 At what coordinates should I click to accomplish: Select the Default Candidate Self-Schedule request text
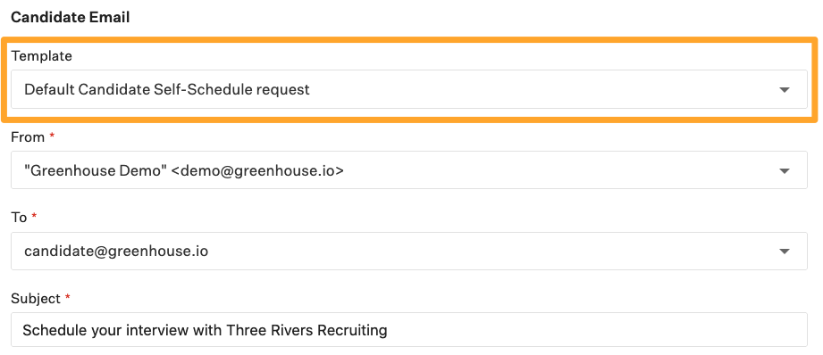tap(167, 90)
